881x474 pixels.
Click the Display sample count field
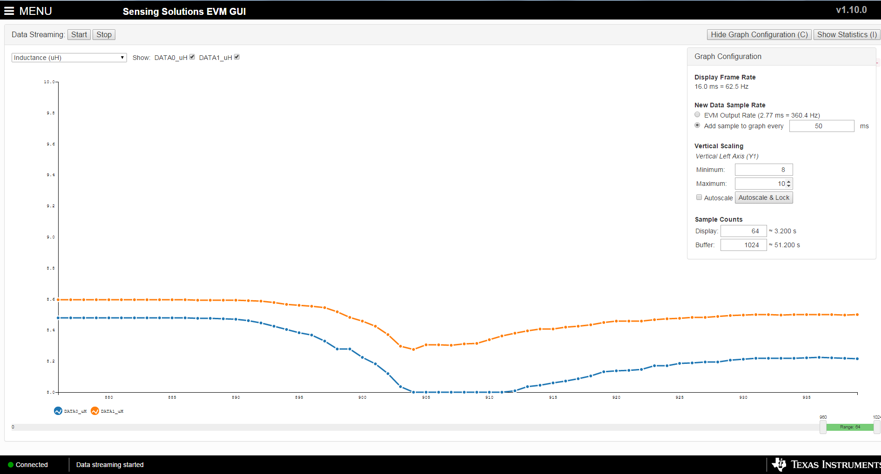pyautogui.click(x=744, y=231)
